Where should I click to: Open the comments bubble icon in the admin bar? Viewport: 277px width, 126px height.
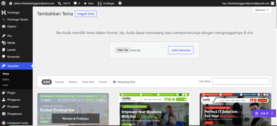click(x=75, y=3)
